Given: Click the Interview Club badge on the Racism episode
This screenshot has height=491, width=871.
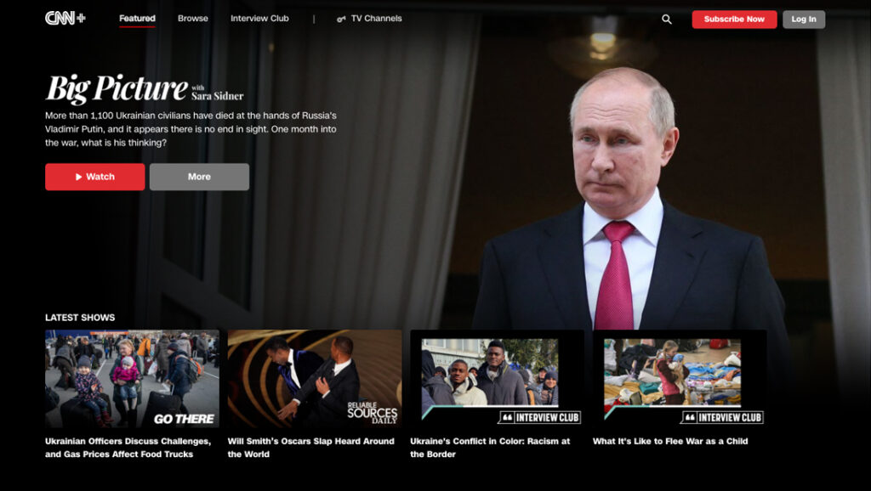Looking at the screenshot, I should [541, 417].
